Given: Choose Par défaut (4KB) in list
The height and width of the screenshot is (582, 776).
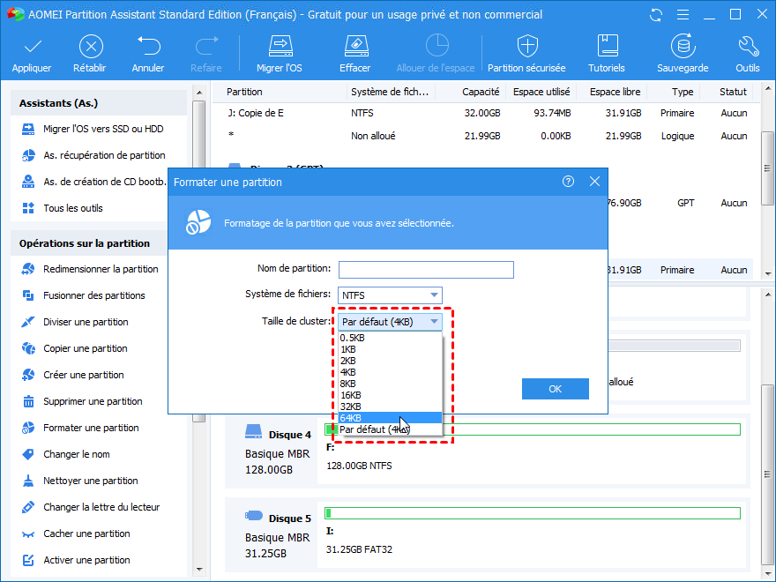Looking at the screenshot, I should [x=390, y=429].
